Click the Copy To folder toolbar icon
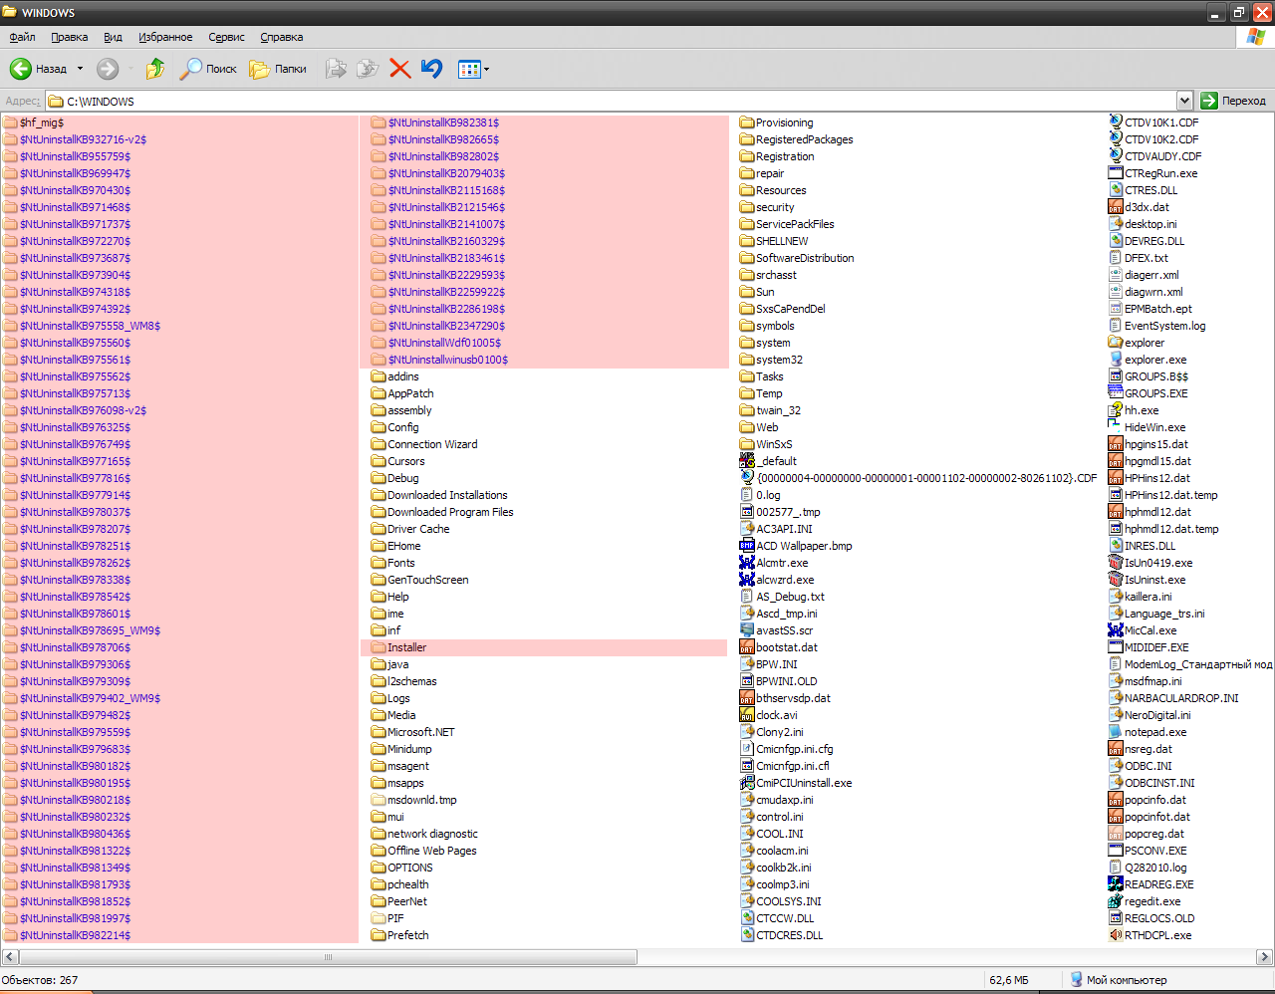1275x994 pixels. pyautogui.click(x=368, y=69)
